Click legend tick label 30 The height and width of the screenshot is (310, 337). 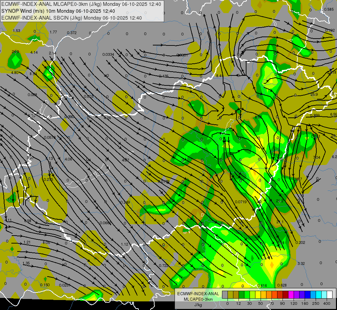pos(250,303)
